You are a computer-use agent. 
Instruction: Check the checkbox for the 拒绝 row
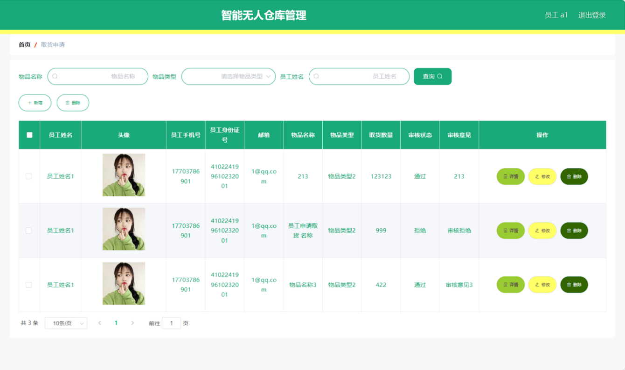tap(29, 230)
